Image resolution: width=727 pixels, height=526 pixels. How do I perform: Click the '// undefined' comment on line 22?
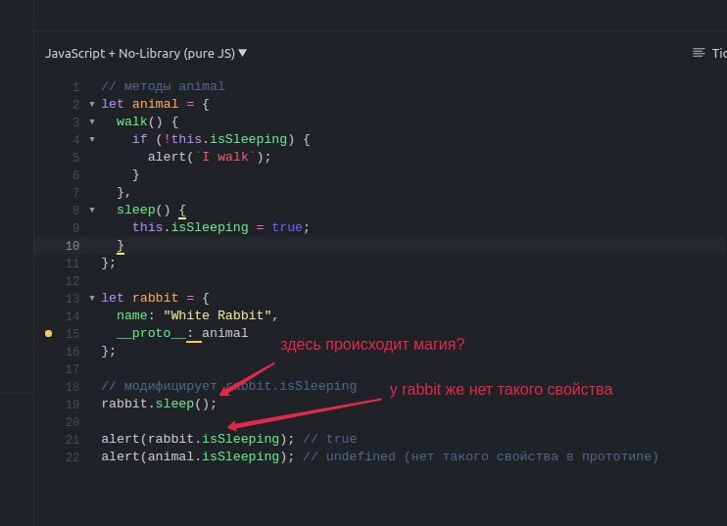pyautogui.click(x=480, y=456)
